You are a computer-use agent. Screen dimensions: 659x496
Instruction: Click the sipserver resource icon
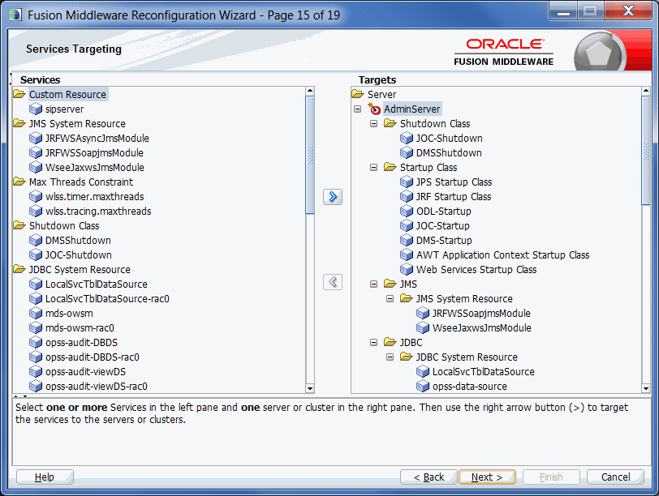[36, 109]
